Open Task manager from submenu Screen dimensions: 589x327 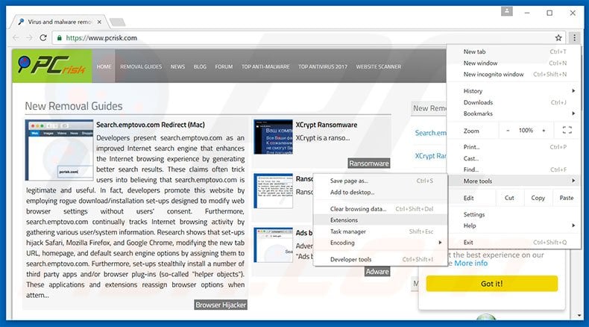click(380, 231)
